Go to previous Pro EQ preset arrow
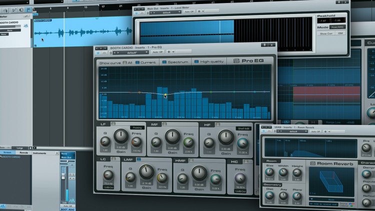375x211 pixels. 115,52
